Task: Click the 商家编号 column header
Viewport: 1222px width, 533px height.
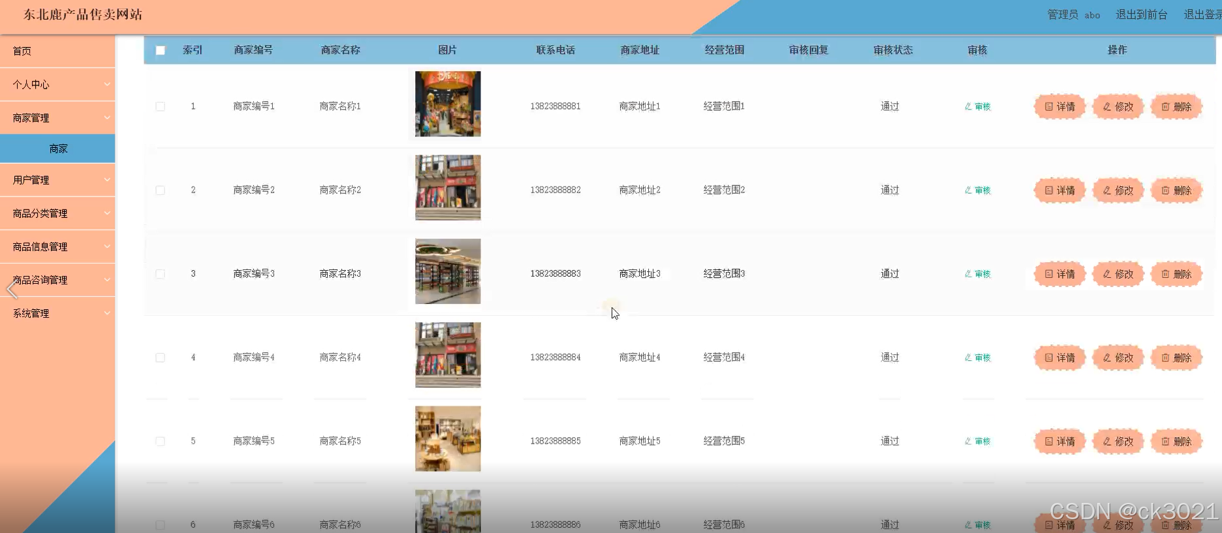Action: pyautogui.click(x=253, y=50)
